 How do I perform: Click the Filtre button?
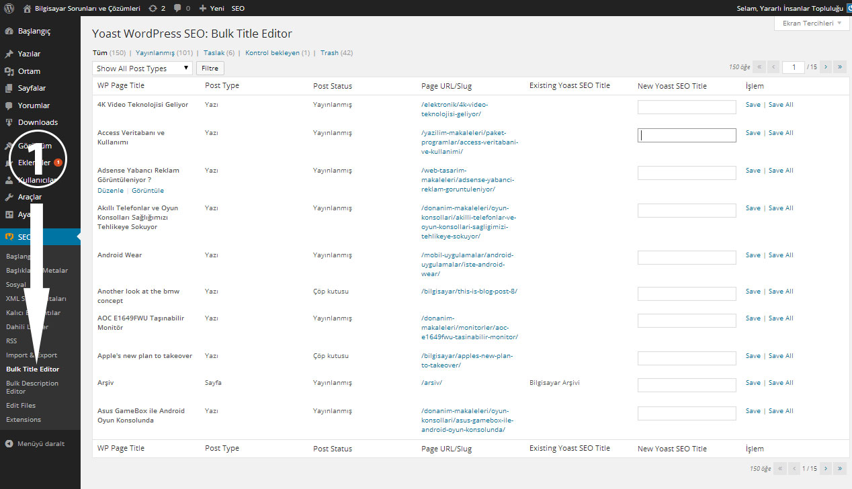(210, 69)
